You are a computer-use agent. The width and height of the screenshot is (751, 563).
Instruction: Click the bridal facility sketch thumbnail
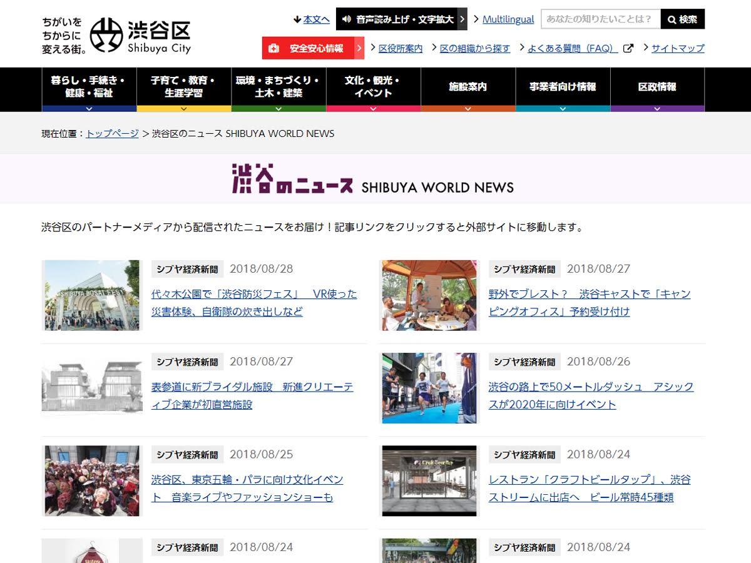[92, 385]
